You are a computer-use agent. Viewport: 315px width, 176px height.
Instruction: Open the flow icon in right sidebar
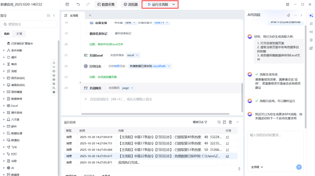click(311, 24)
